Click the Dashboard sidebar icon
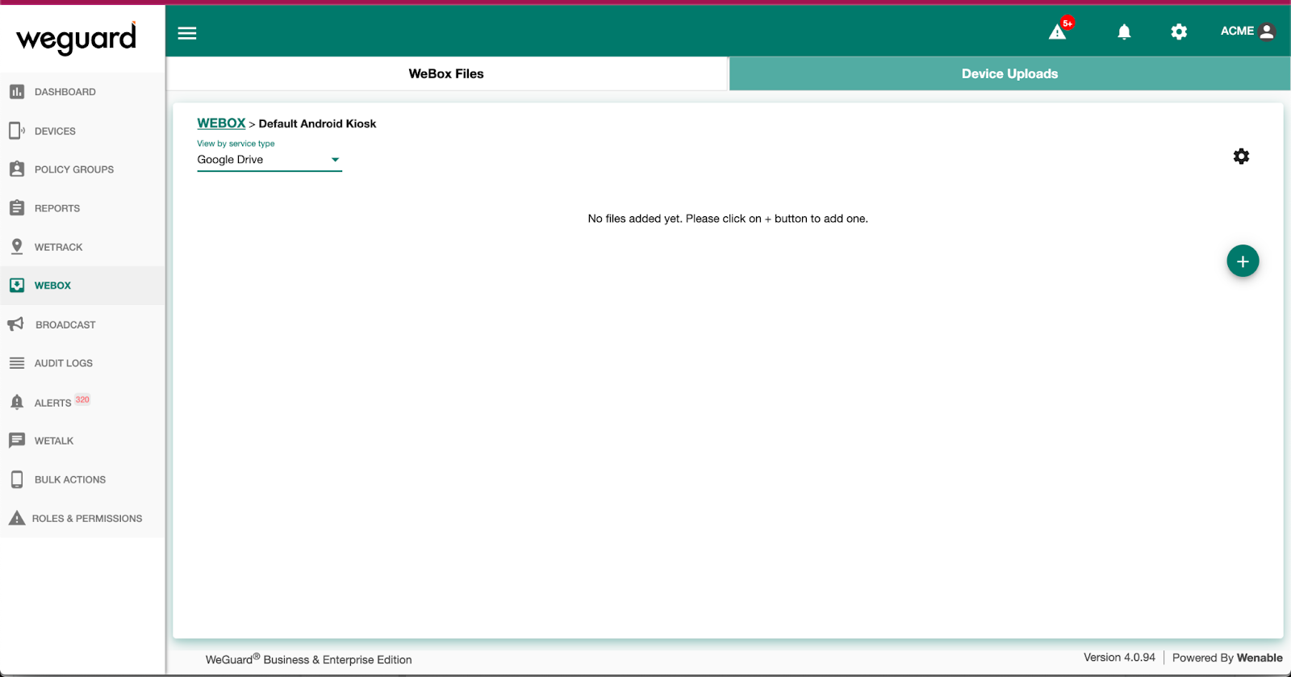Screen dimensions: 1291x677 [x=17, y=92]
